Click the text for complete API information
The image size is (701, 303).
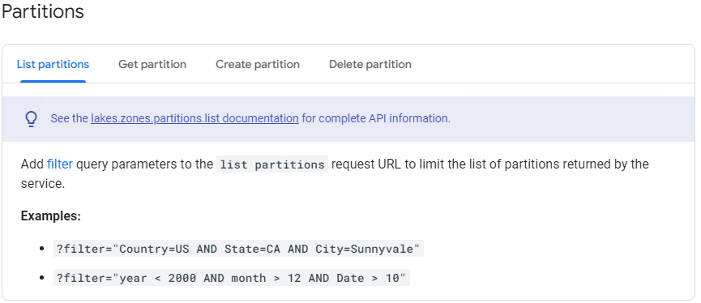pos(376,118)
